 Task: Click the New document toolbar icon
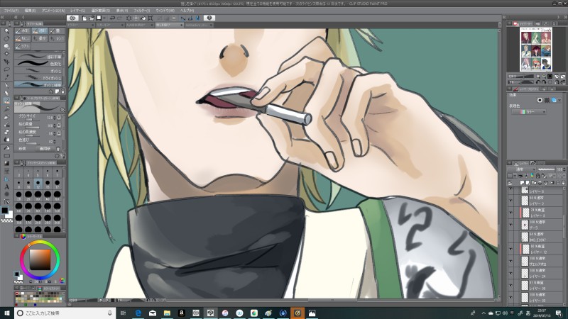pyautogui.click(x=84, y=18)
